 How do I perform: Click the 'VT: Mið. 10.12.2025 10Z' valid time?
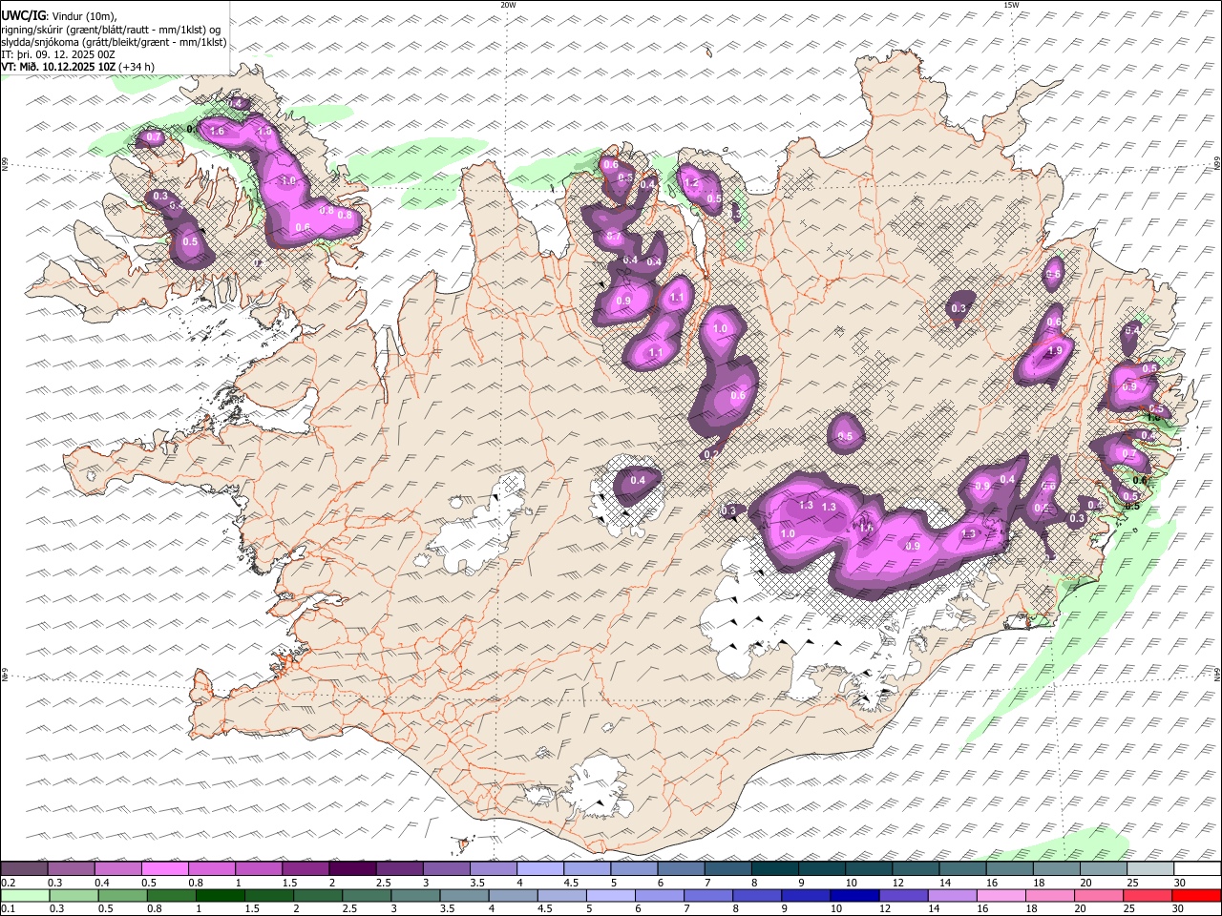59,67
